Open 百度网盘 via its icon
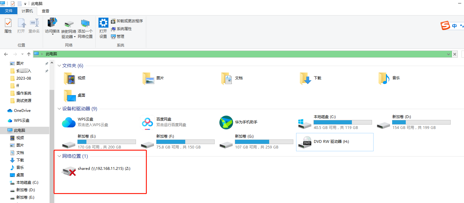The width and height of the screenshot is (464, 203). tap(147, 122)
